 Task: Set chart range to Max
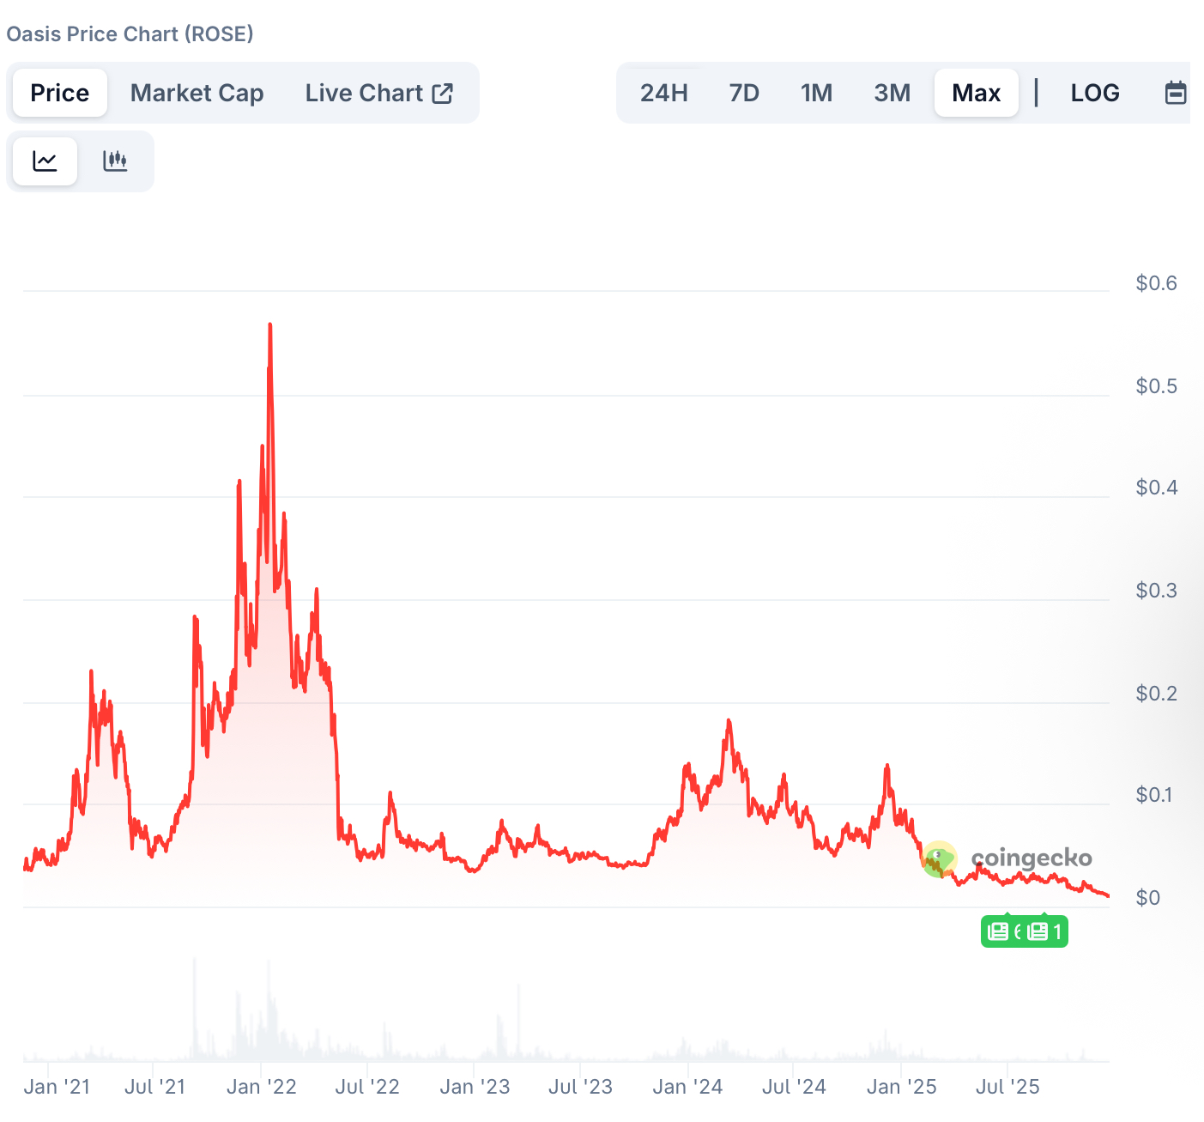pos(977,93)
